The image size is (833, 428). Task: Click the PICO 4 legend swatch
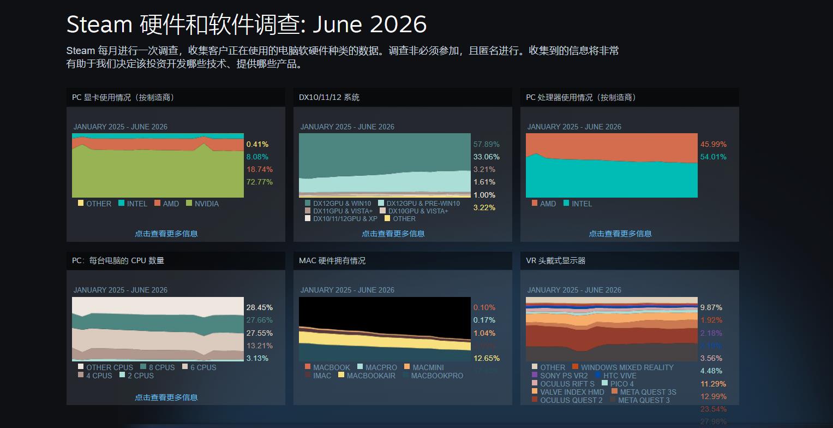(x=604, y=383)
